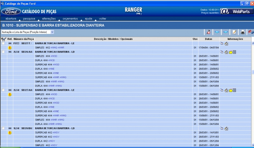
Task: Check the box for part 2L54/ 5B327/AA
Action: tap(3, 90)
